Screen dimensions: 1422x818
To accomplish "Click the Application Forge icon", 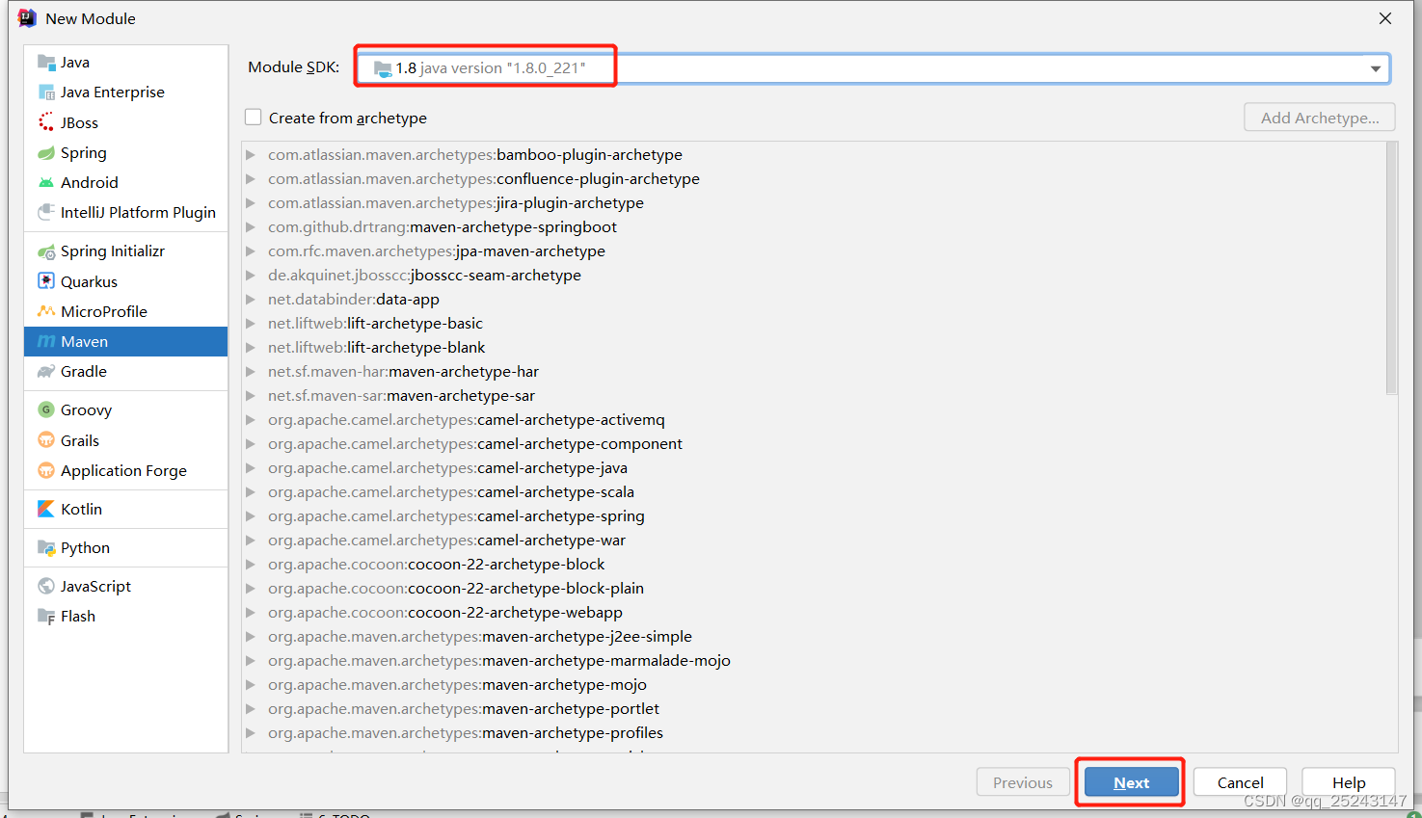I will pos(46,470).
